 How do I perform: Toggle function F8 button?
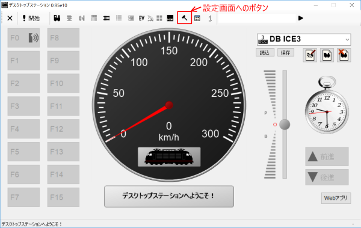click(63, 38)
